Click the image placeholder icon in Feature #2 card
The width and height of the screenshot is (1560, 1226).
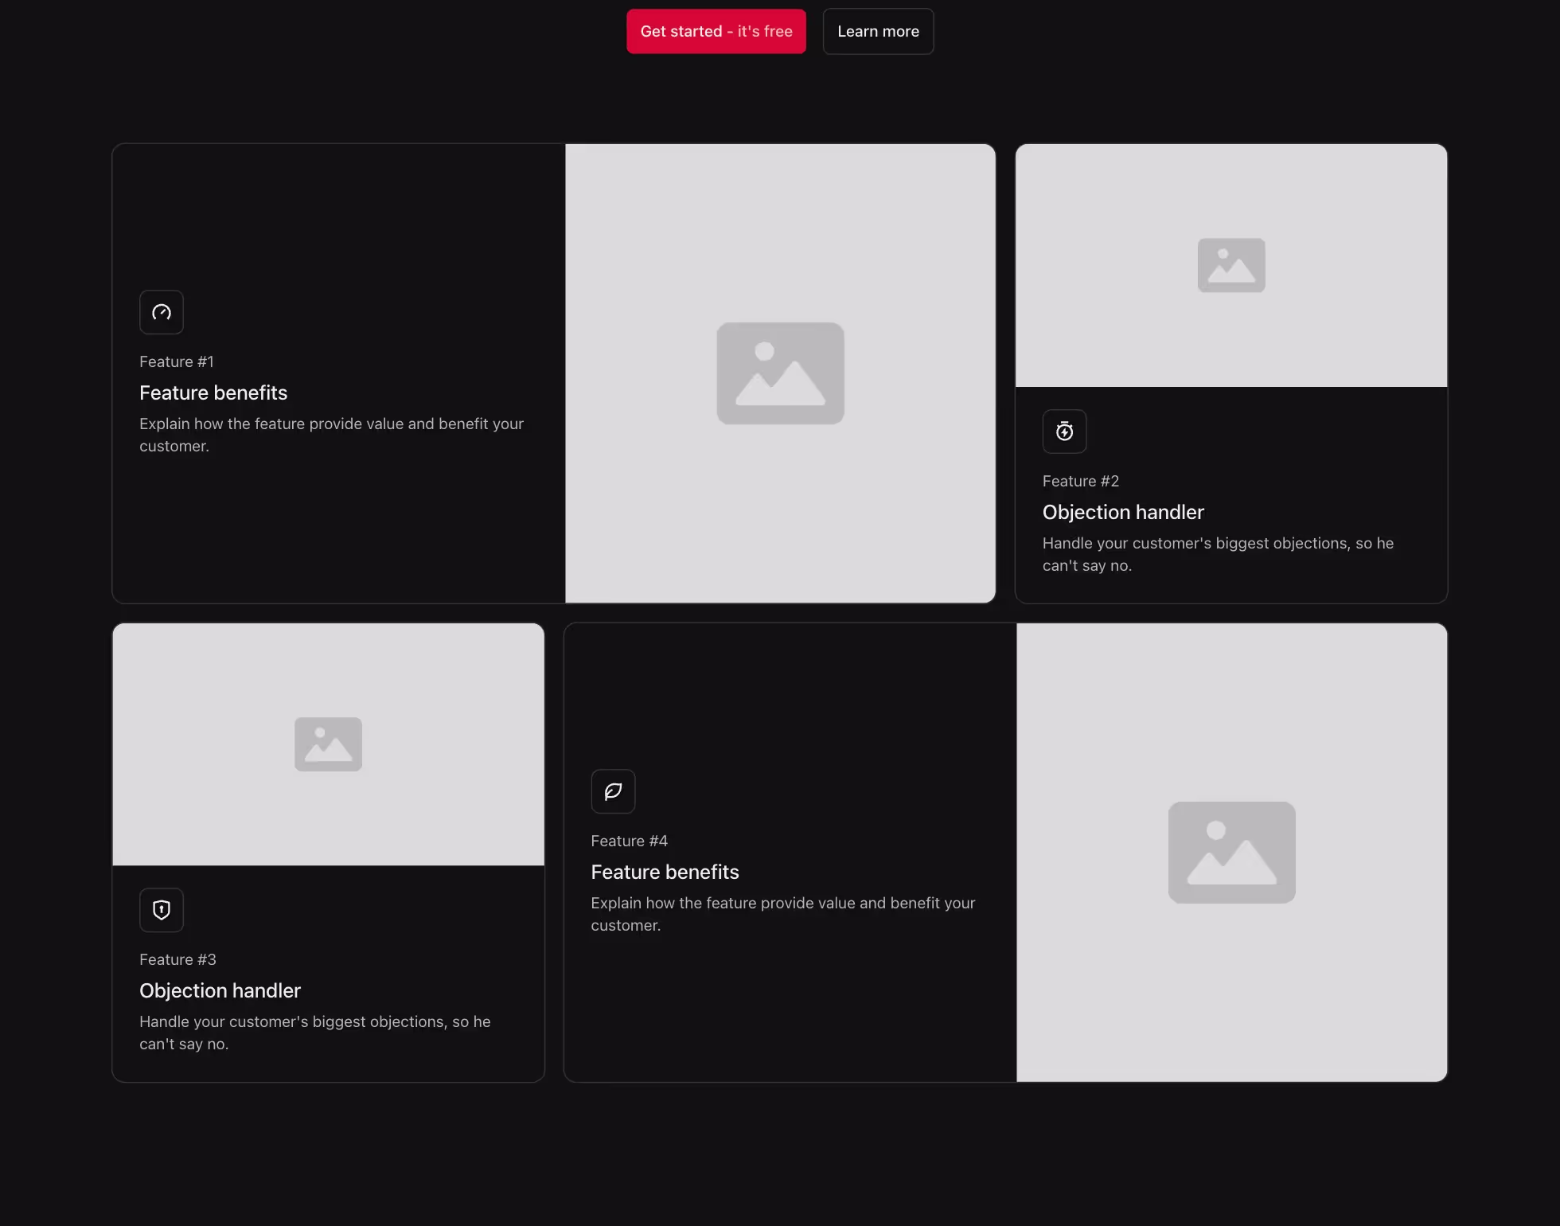coord(1230,265)
